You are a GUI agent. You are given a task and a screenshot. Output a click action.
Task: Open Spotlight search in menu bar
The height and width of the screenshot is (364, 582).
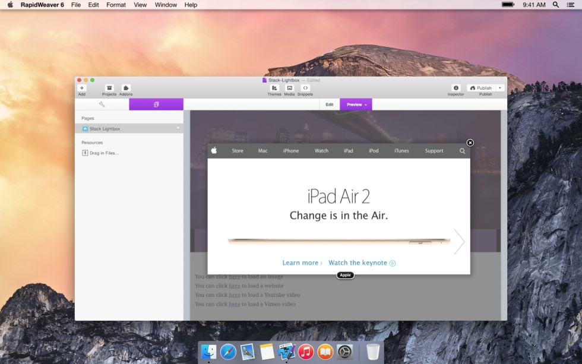click(556, 5)
